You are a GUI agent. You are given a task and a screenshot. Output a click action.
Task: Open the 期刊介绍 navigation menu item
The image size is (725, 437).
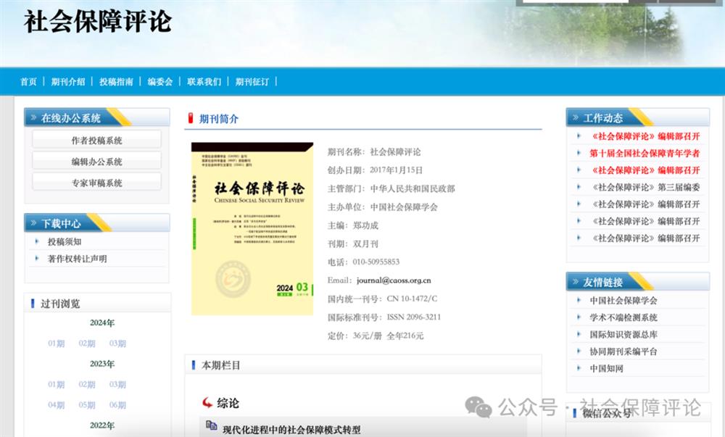pyautogui.click(x=68, y=82)
